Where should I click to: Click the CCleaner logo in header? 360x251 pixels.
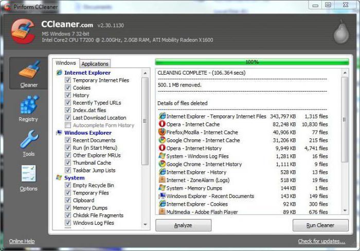(x=23, y=31)
